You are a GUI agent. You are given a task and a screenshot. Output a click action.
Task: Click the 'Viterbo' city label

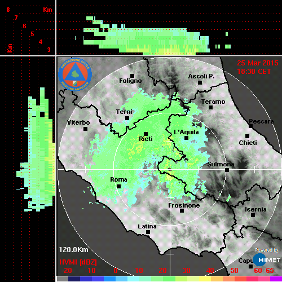click(78, 122)
